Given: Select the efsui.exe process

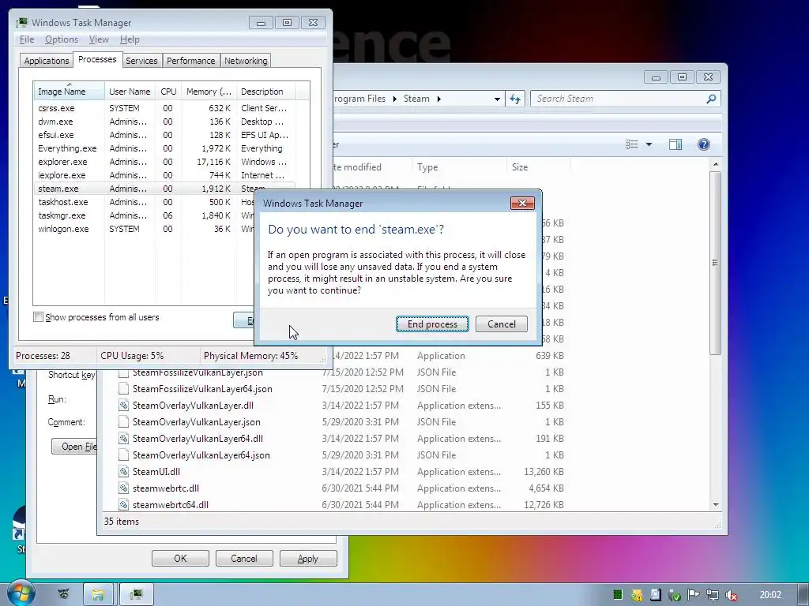Looking at the screenshot, I should tap(164, 135).
